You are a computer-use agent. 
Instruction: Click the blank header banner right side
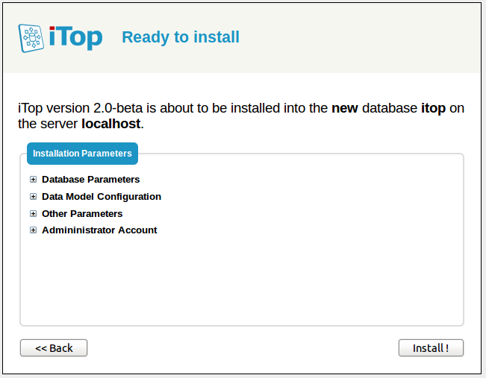[x=373, y=37]
